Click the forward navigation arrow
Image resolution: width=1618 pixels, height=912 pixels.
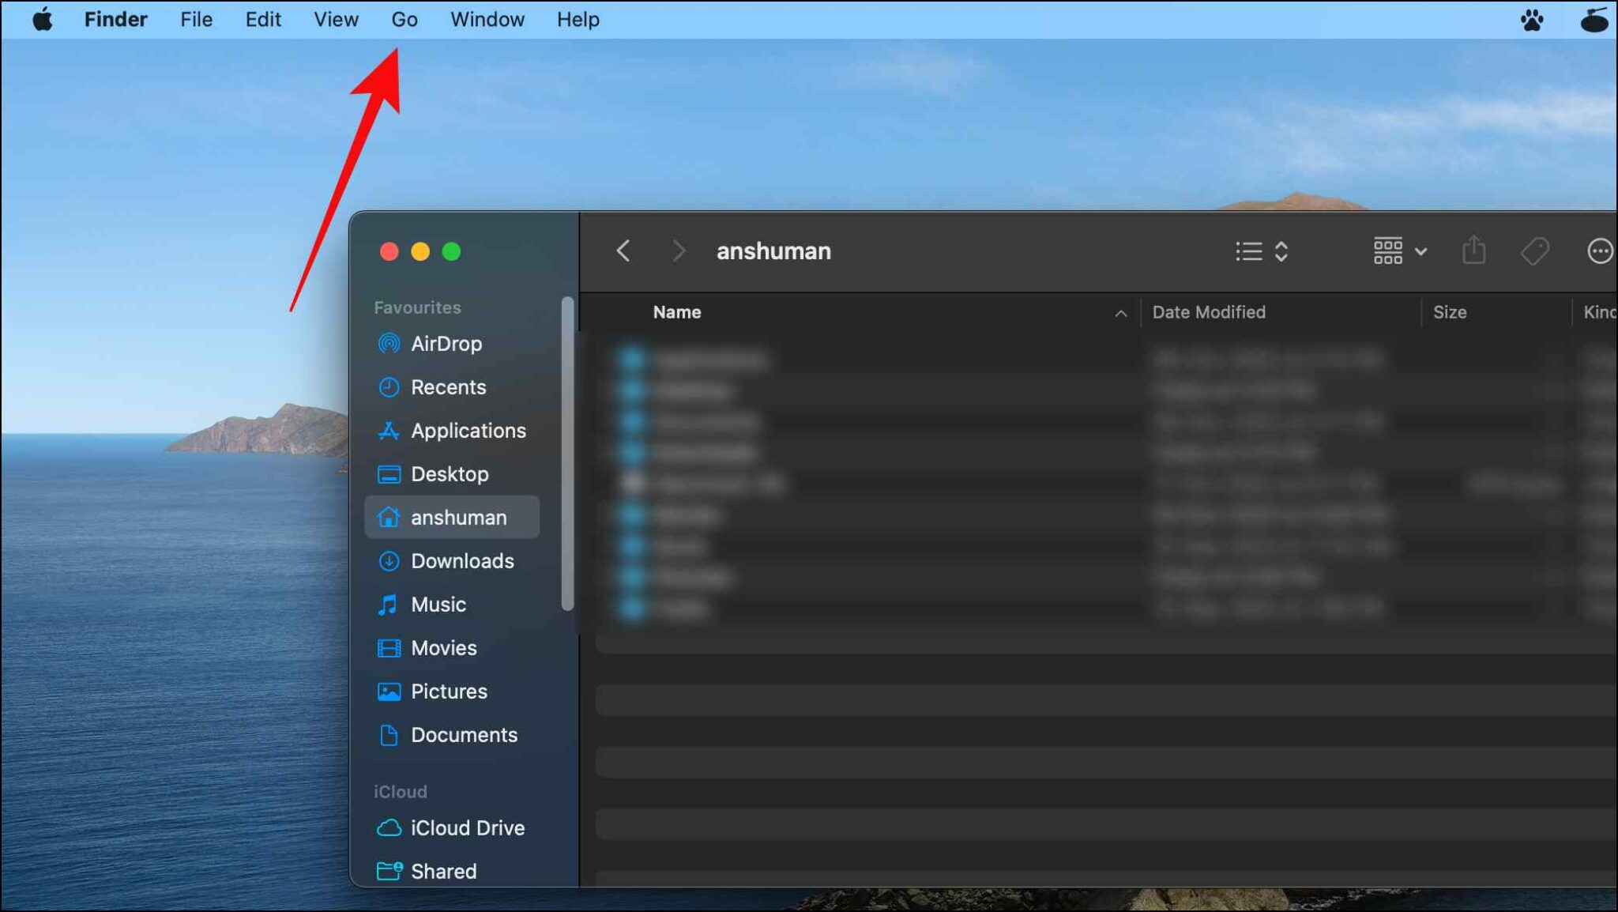point(679,251)
